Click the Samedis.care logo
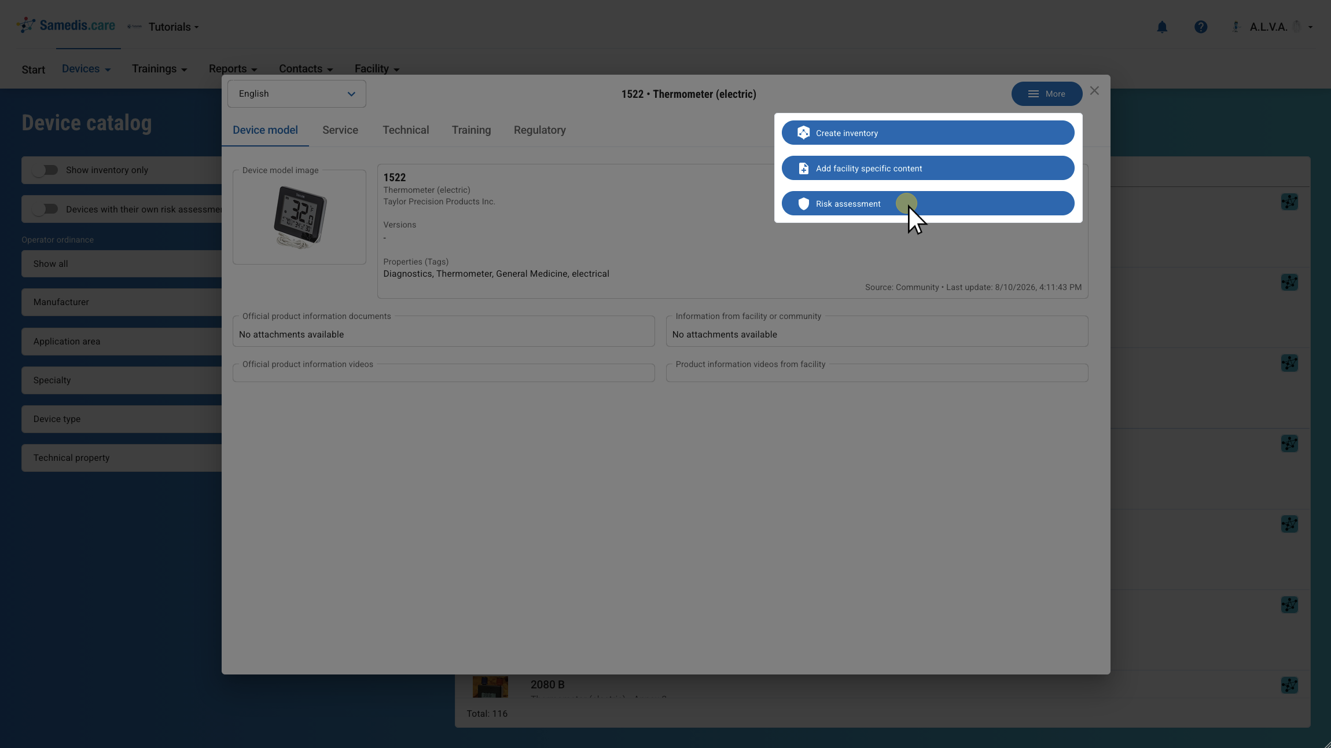 [65, 25]
